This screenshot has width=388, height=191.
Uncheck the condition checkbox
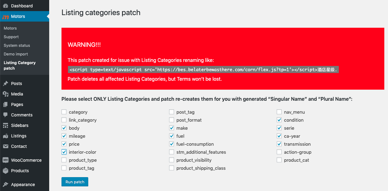point(279,120)
